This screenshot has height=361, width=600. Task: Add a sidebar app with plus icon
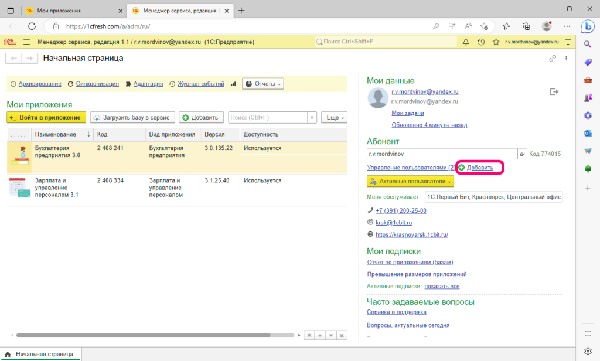pos(588,188)
